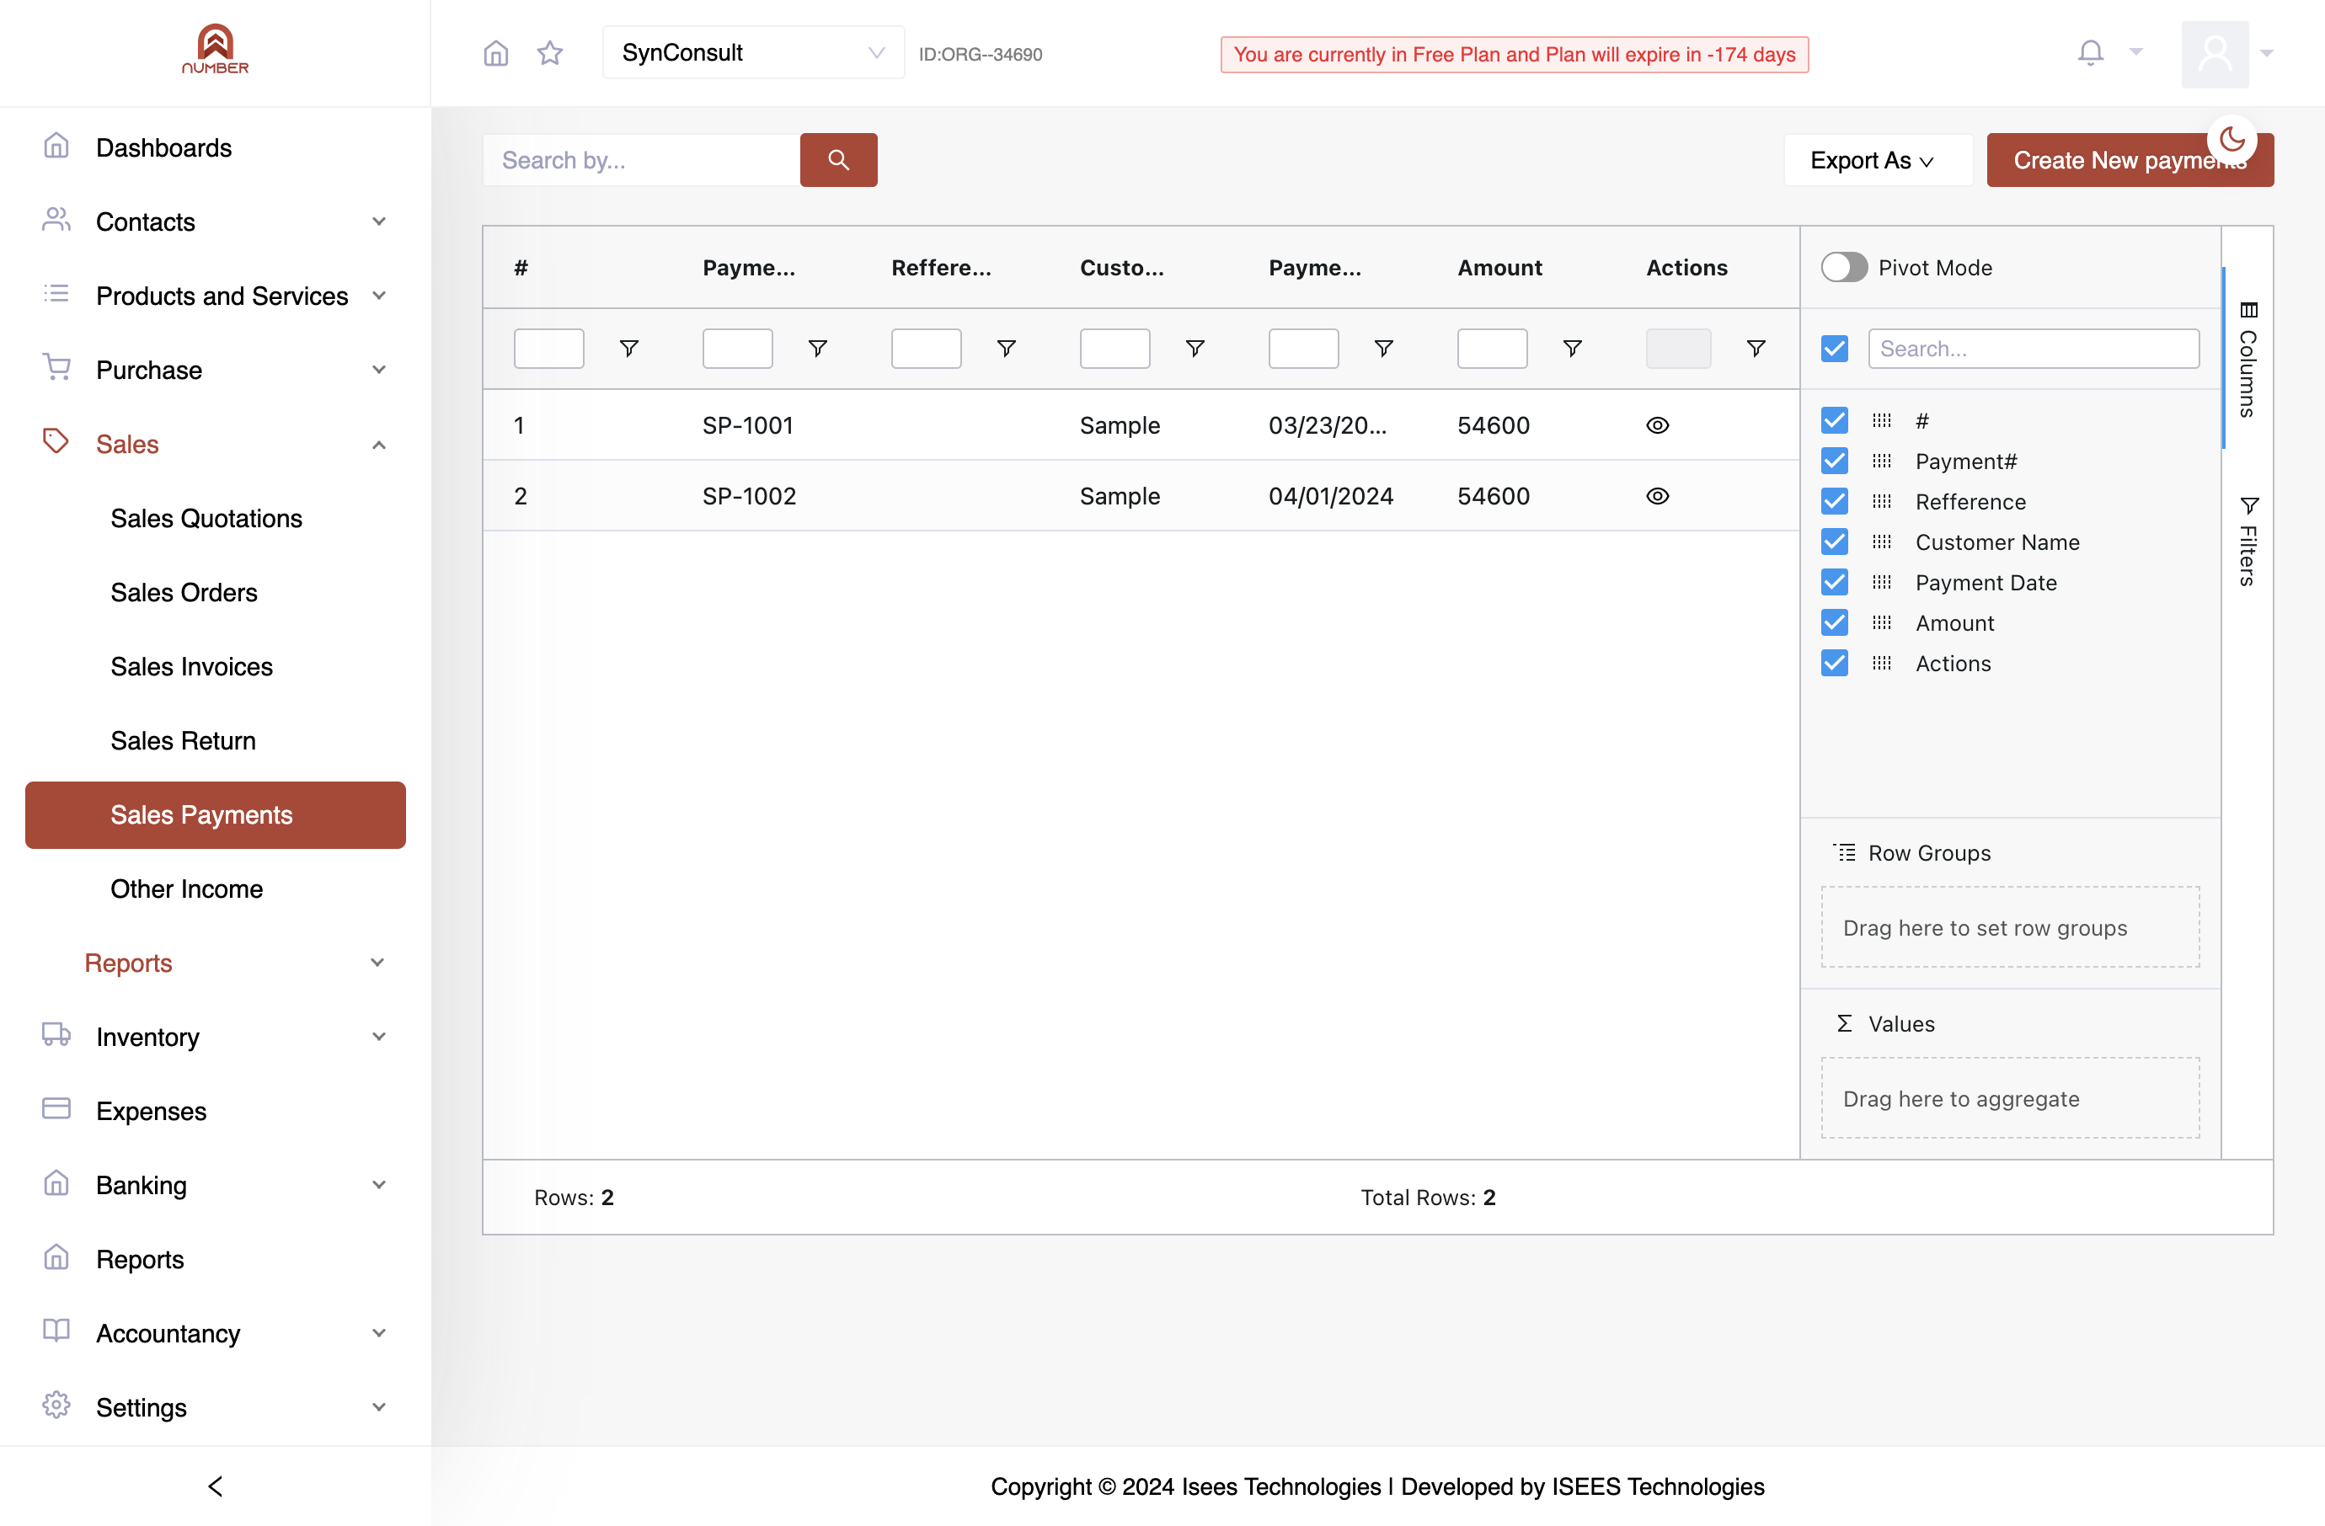Viewport: 2325px width, 1526px height.
Task: Uncheck the Payment# column checkbox
Action: click(x=1835, y=461)
